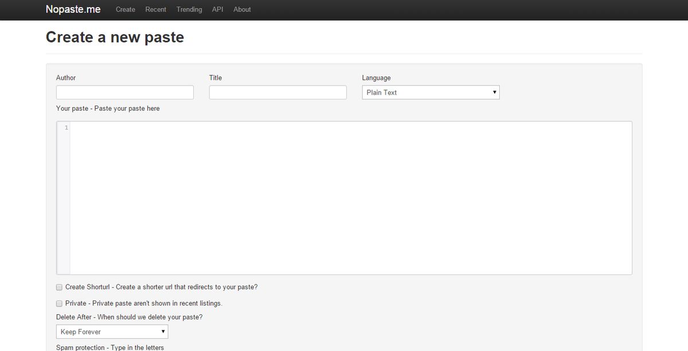This screenshot has height=351, width=688.
Task: Tick the Private paste checkbox
Action: (x=59, y=303)
